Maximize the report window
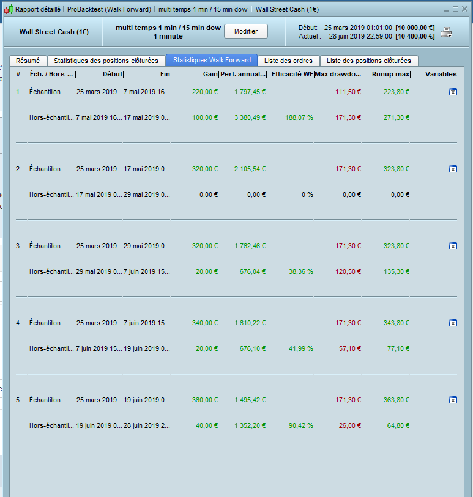473x497 pixels. 455,9
